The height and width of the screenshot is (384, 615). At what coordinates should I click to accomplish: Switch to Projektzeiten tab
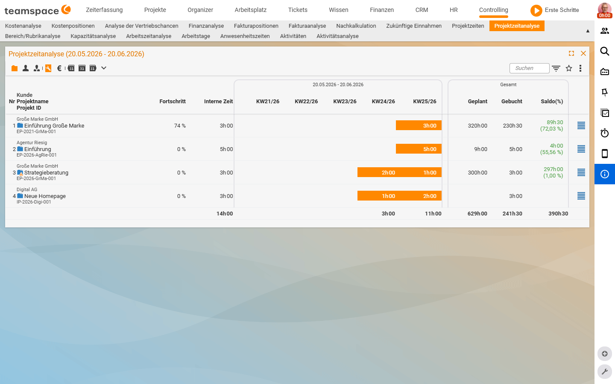tap(468, 26)
